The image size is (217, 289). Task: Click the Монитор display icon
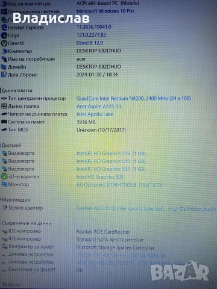(4, 184)
